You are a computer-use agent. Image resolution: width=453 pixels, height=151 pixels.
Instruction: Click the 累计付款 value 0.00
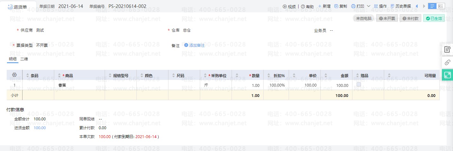pyautogui.click(x=102, y=128)
